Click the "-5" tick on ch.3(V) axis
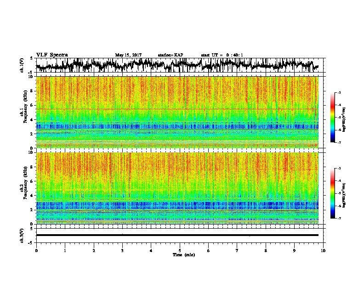The image size is (364, 281). coord(31,243)
